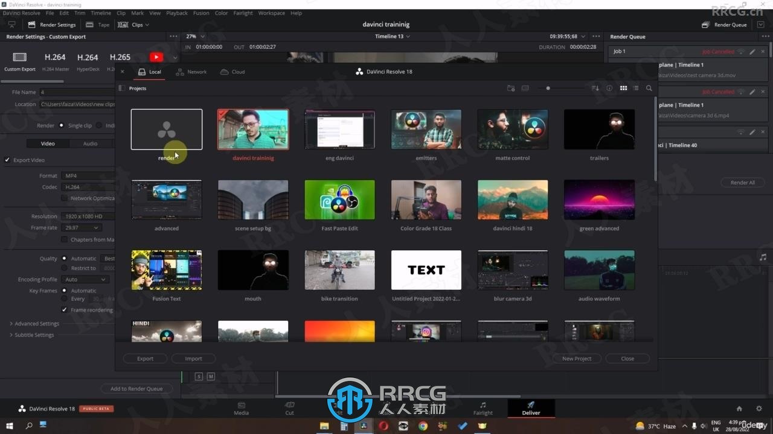Screen dimensions: 773x434
Task: Open the Resolution dropdown
Action: coord(88,216)
